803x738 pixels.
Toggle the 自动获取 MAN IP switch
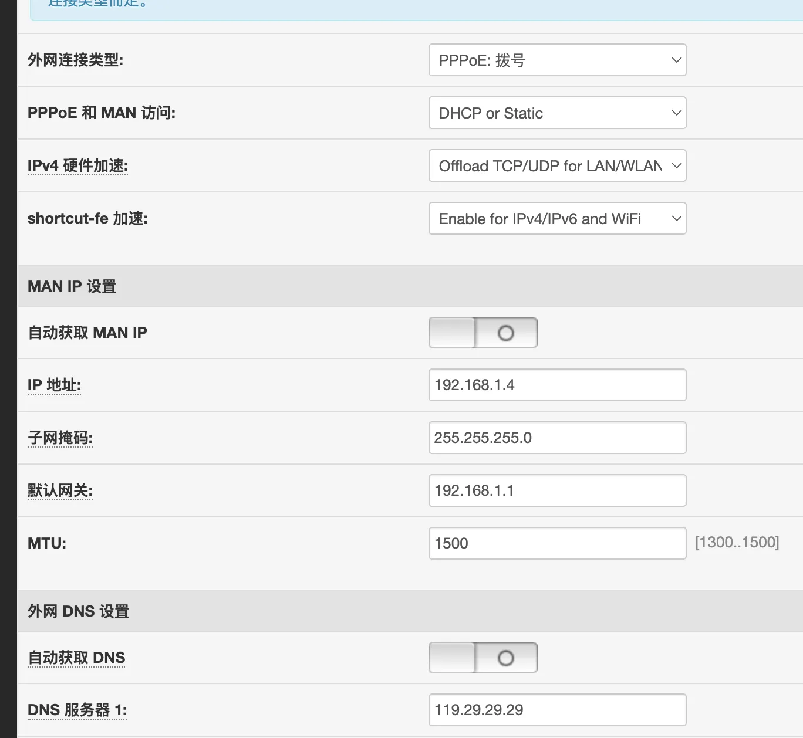[483, 333]
